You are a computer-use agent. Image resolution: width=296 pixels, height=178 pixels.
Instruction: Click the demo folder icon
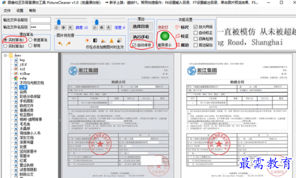click(11, 55)
